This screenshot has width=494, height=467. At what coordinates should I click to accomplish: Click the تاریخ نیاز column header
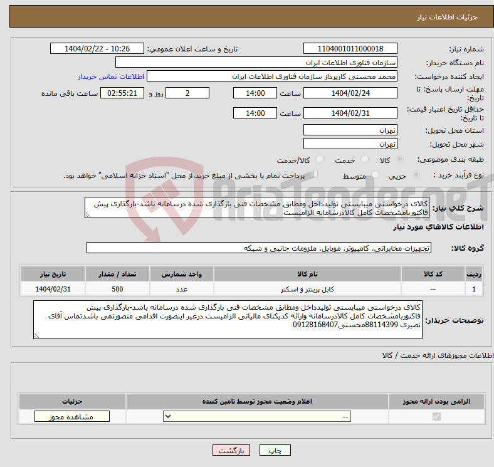(53, 274)
